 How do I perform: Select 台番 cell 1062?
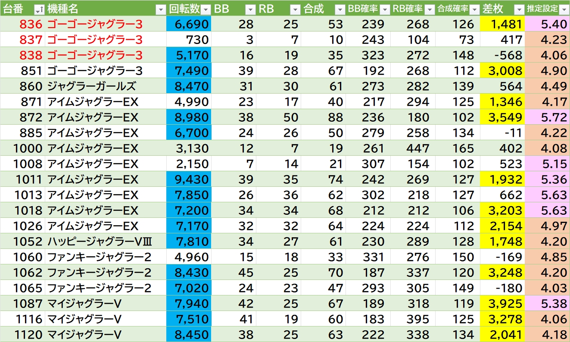pyautogui.click(x=22, y=273)
